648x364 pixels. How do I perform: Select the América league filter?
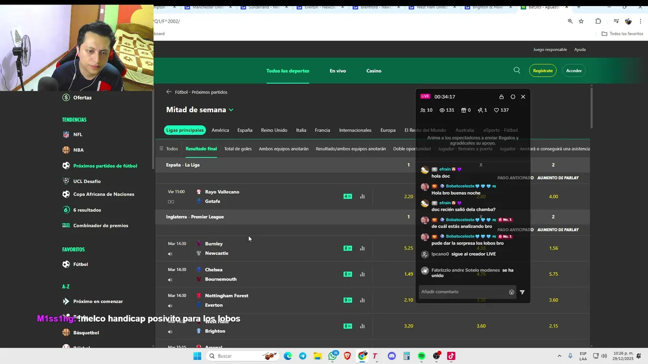(220, 130)
